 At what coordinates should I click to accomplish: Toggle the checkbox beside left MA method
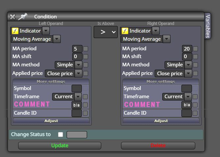pyautogui.click(x=85, y=65)
